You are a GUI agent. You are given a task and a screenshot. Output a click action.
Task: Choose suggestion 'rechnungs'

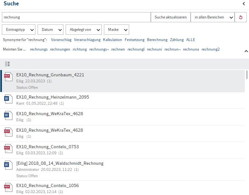[x=39, y=49]
